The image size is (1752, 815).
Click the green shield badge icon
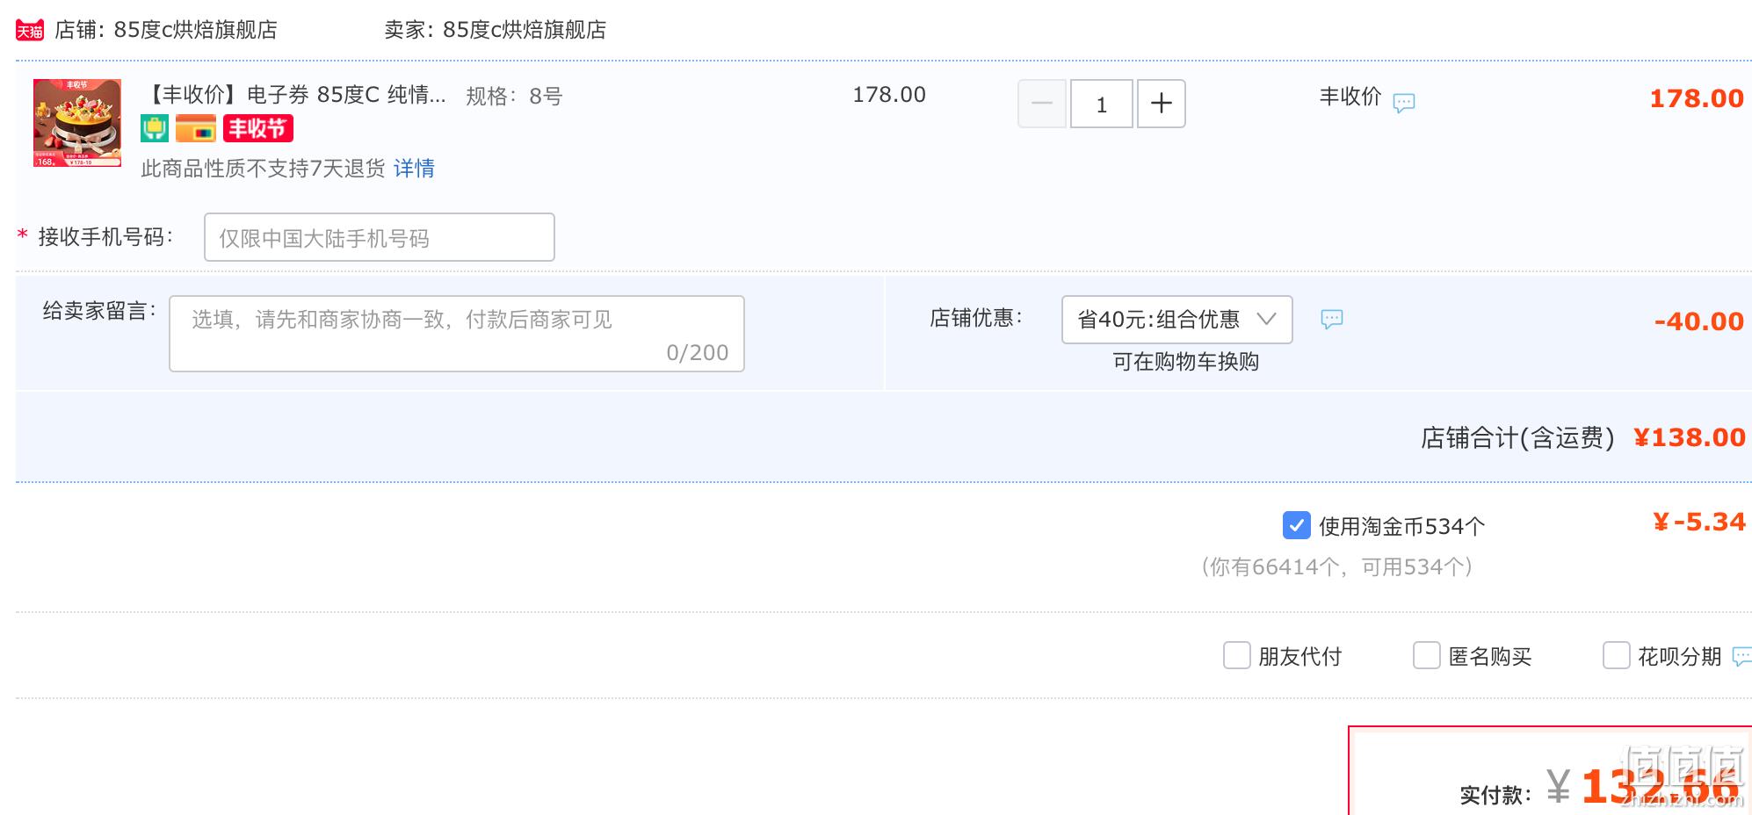tap(155, 129)
